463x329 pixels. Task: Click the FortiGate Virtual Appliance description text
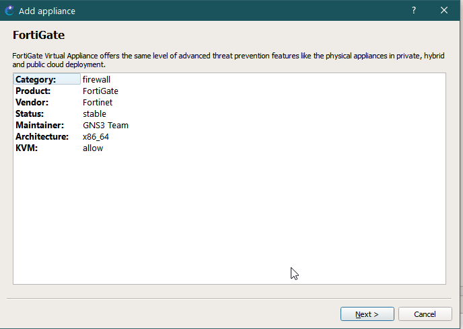tap(228, 60)
